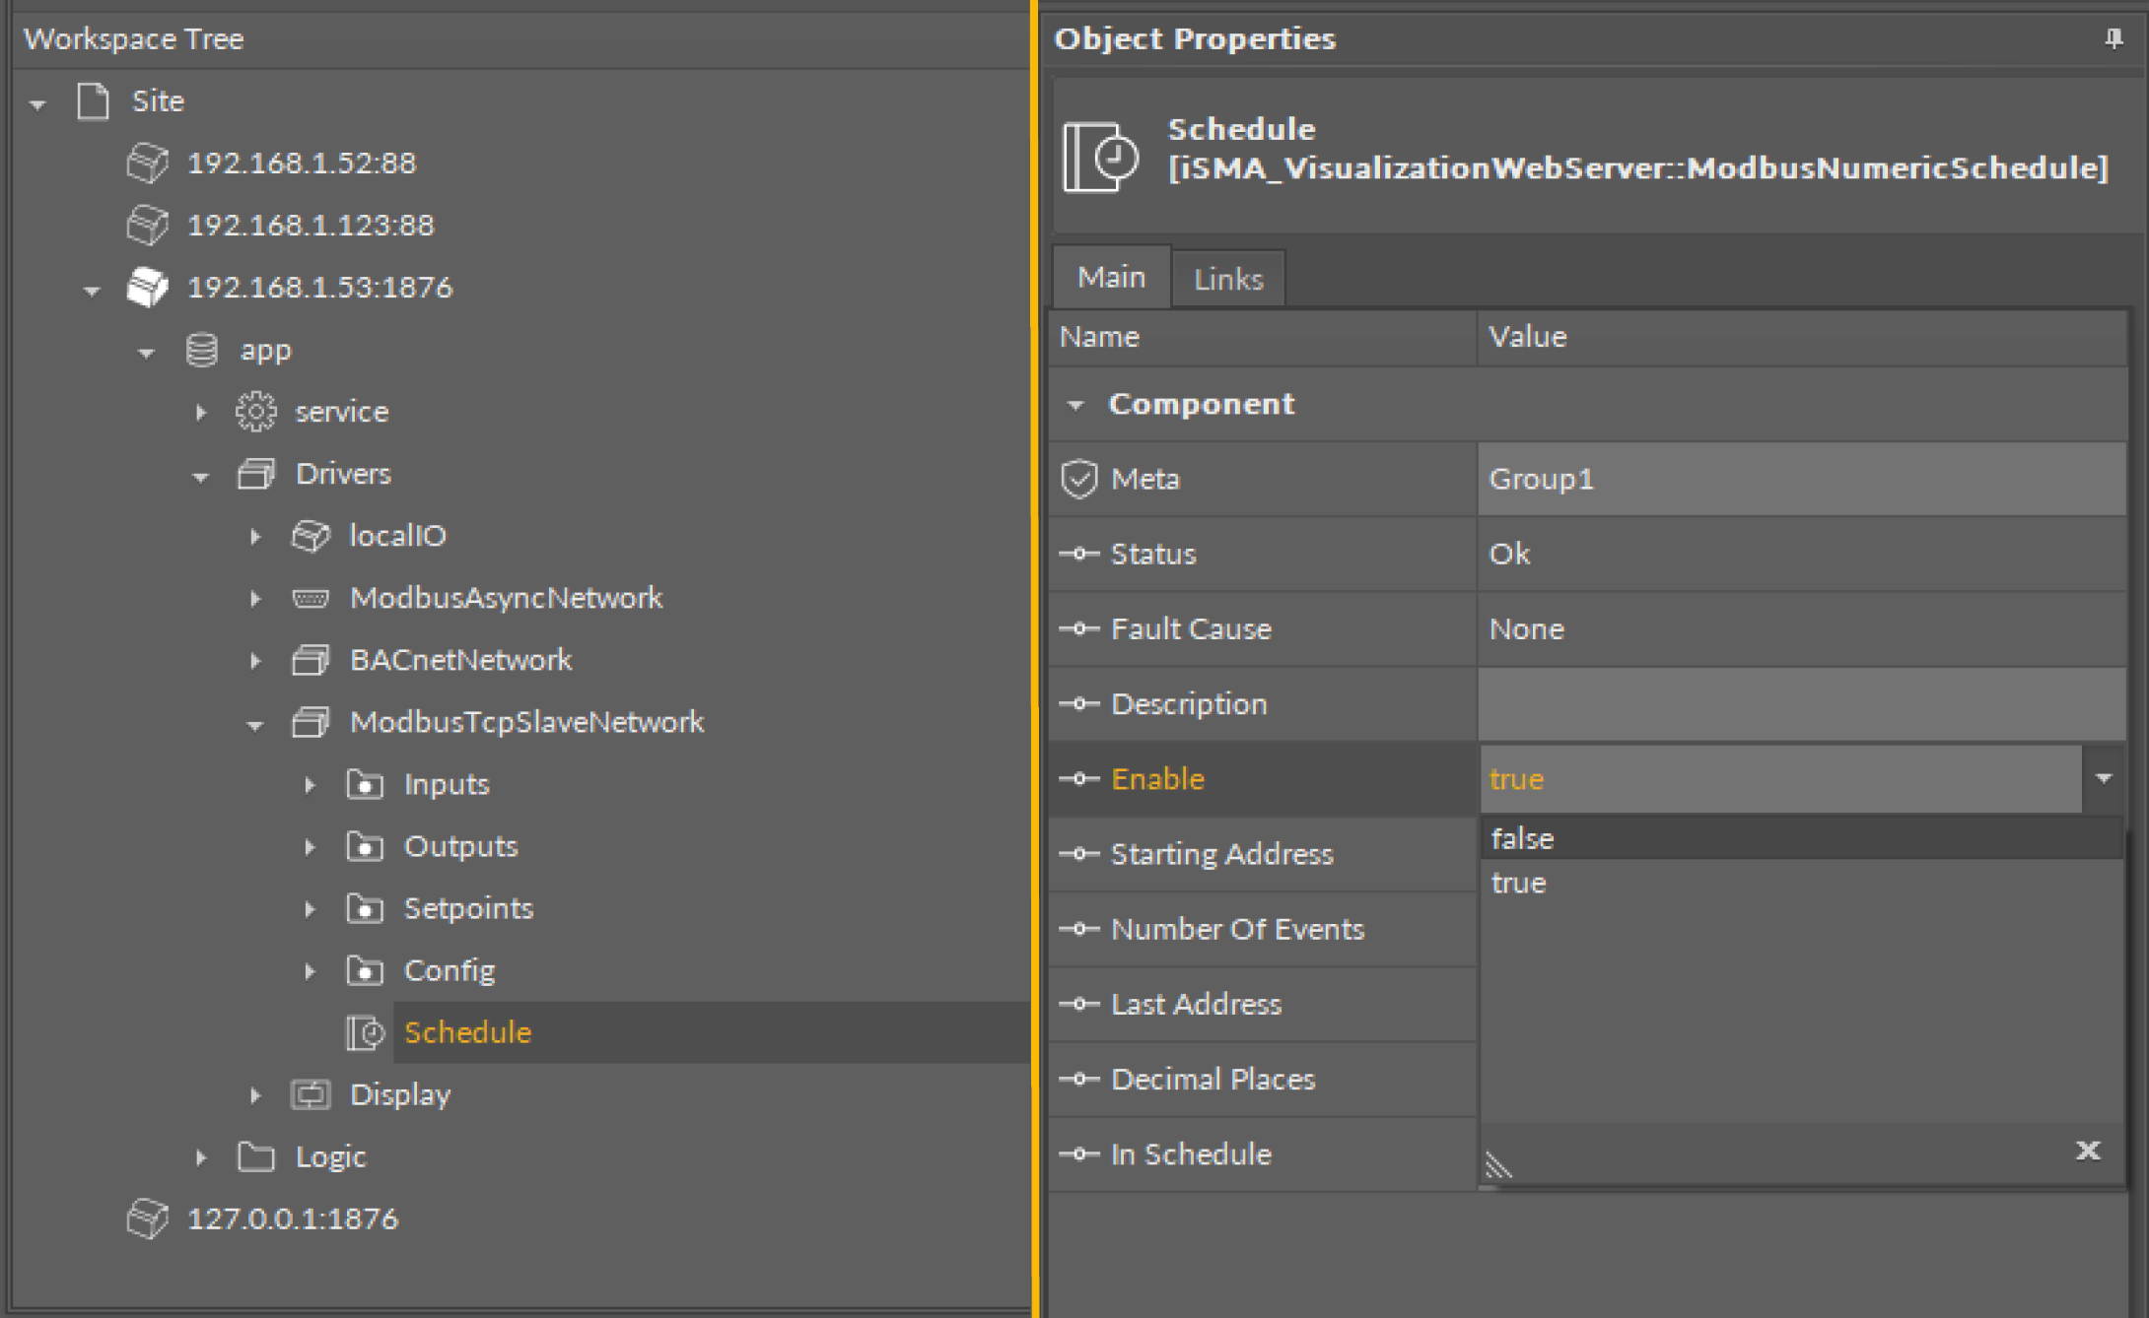Click the app database icon
Viewport: 2149px width, 1318px height.
click(x=202, y=350)
